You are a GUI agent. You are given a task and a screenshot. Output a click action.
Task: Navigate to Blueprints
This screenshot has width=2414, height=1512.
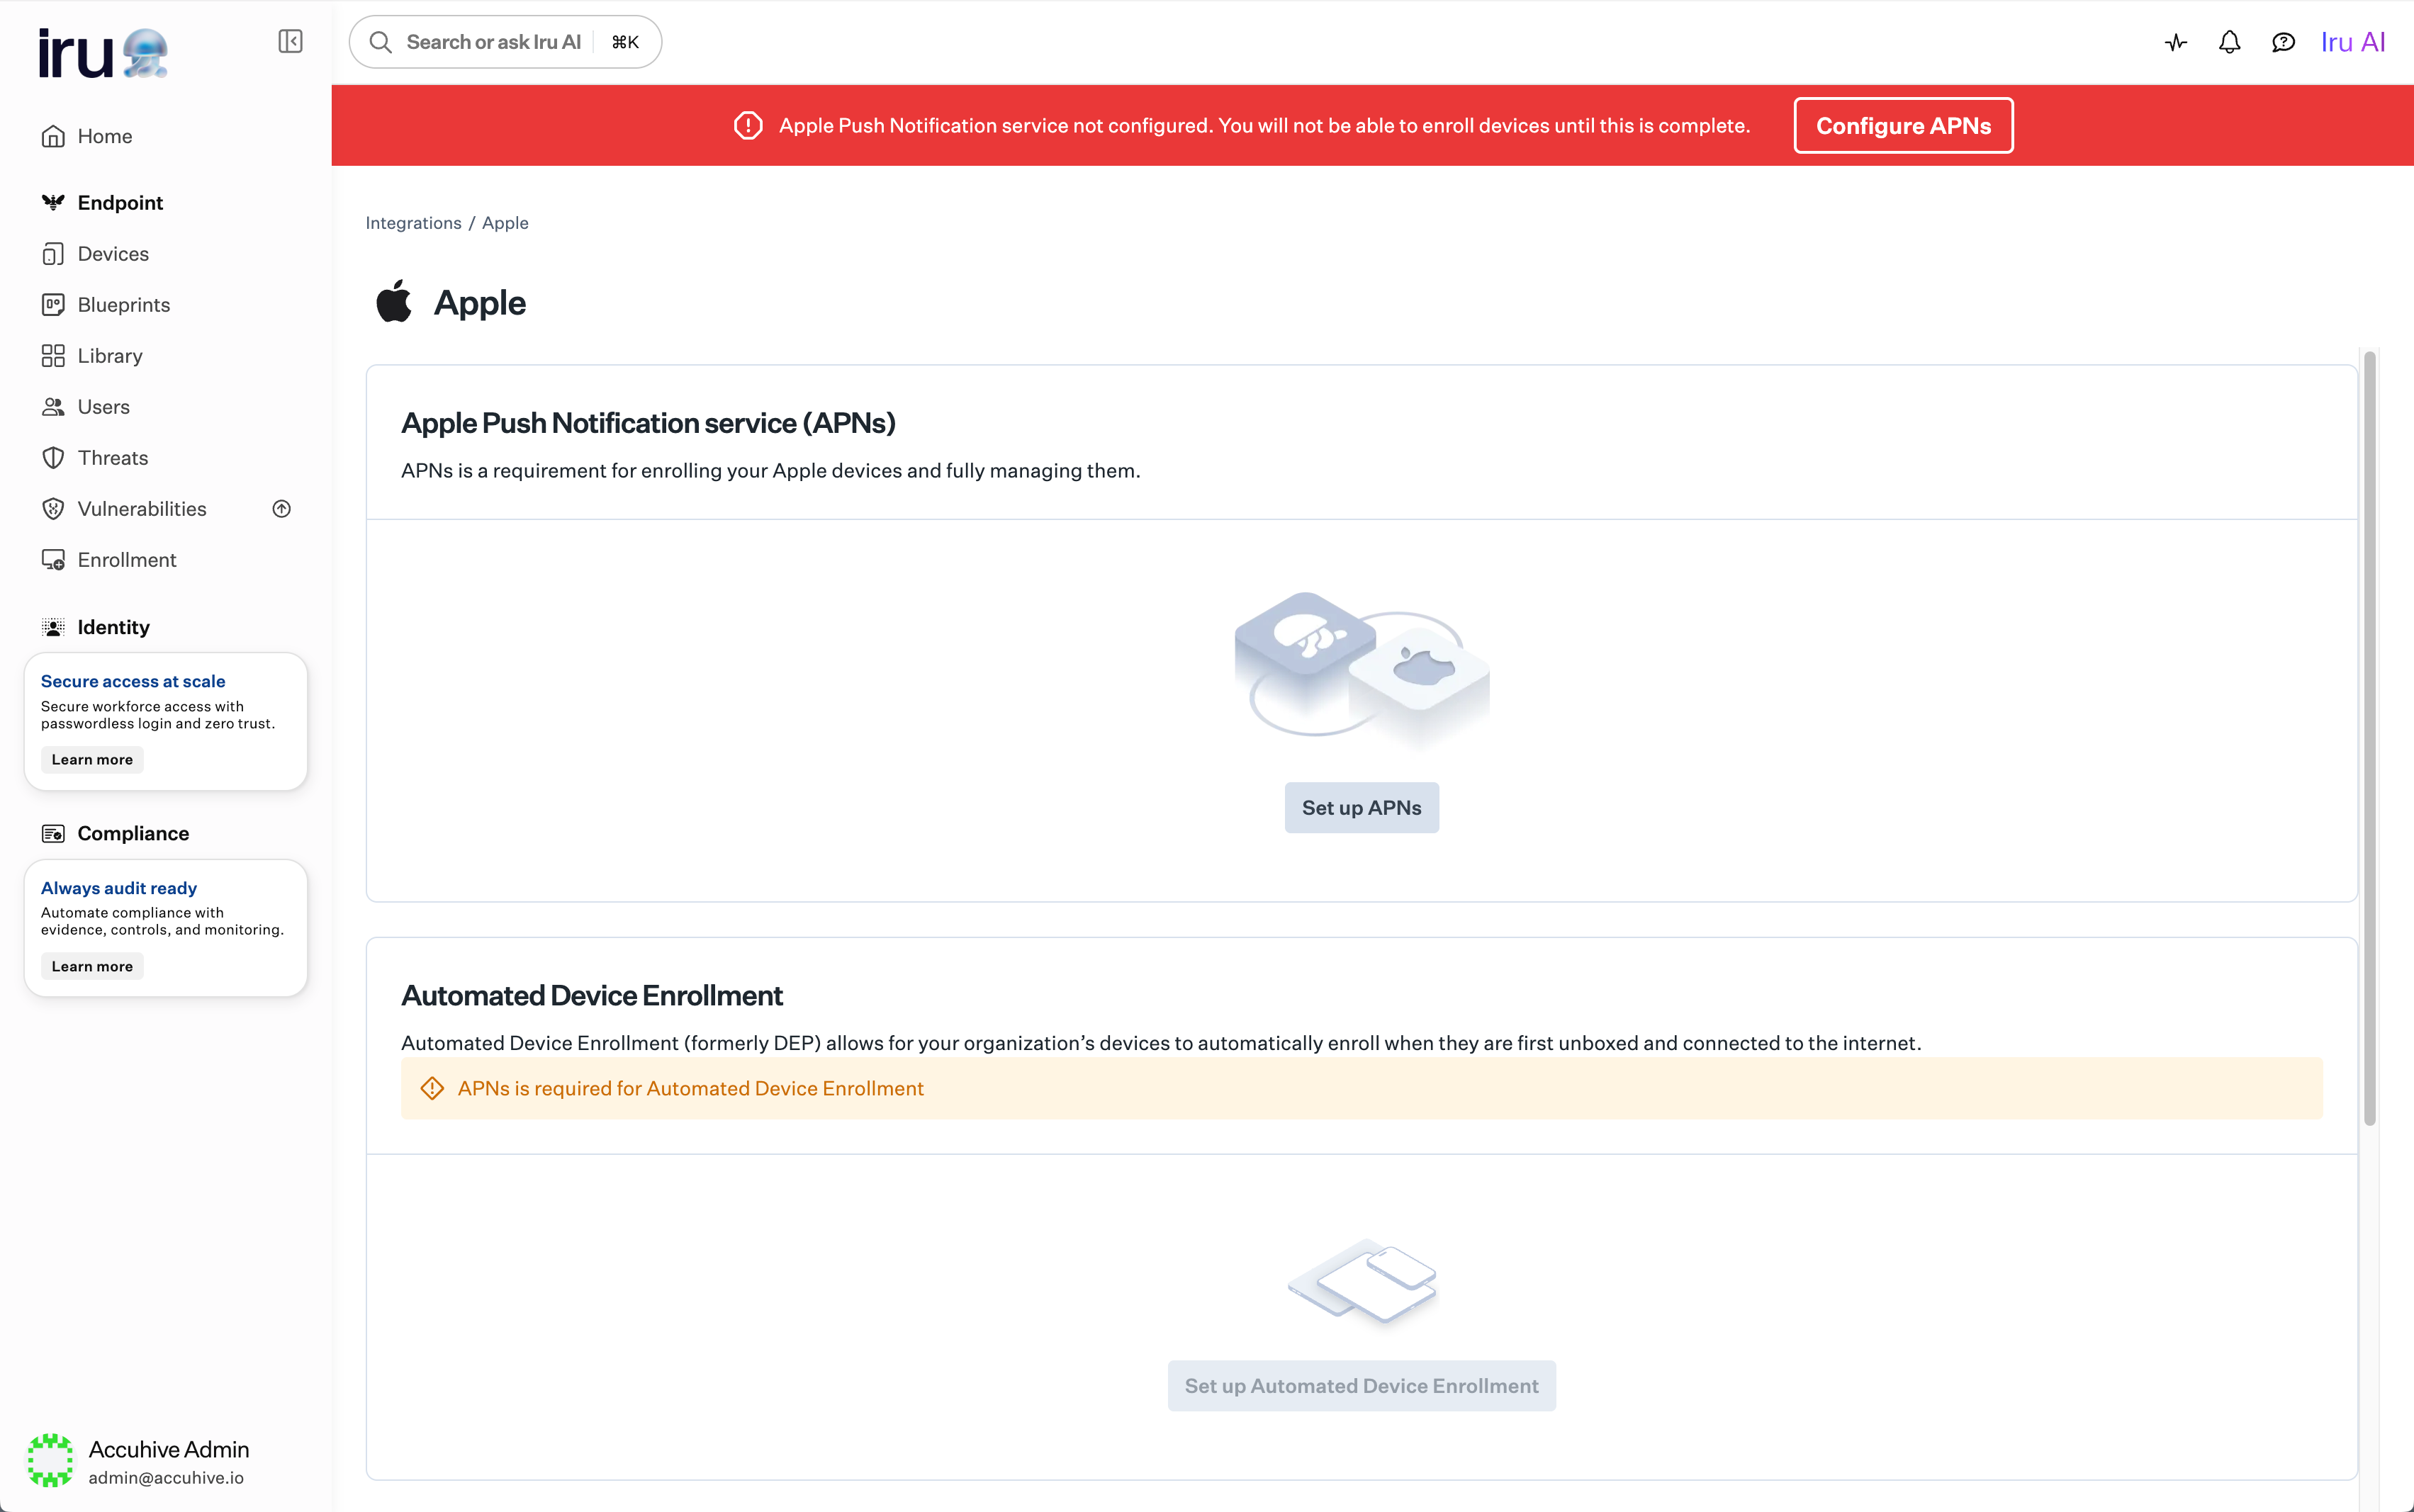(x=124, y=304)
